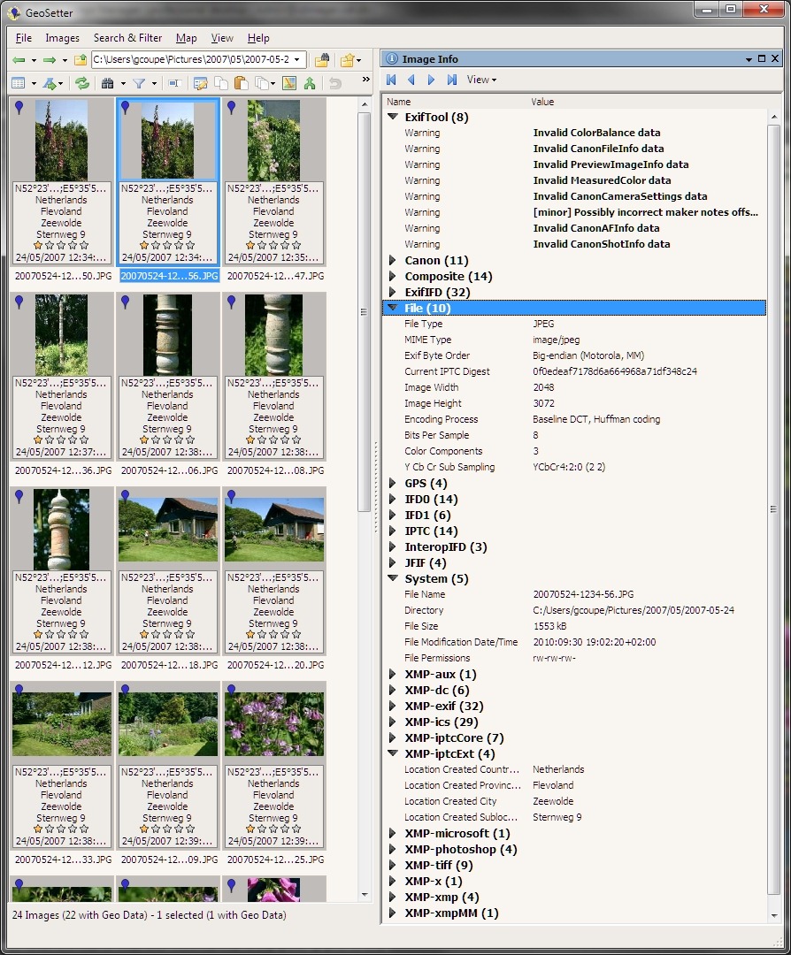Click the binoculars search icon in the toolbar

(x=108, y=83)
